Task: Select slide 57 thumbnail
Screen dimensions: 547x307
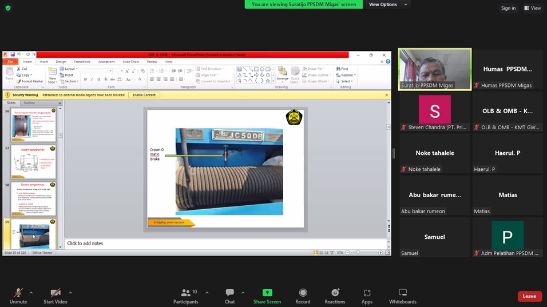Action: click(34, 162)
